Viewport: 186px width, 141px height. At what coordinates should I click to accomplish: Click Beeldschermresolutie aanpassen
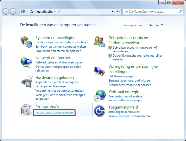tap(130, 85)
